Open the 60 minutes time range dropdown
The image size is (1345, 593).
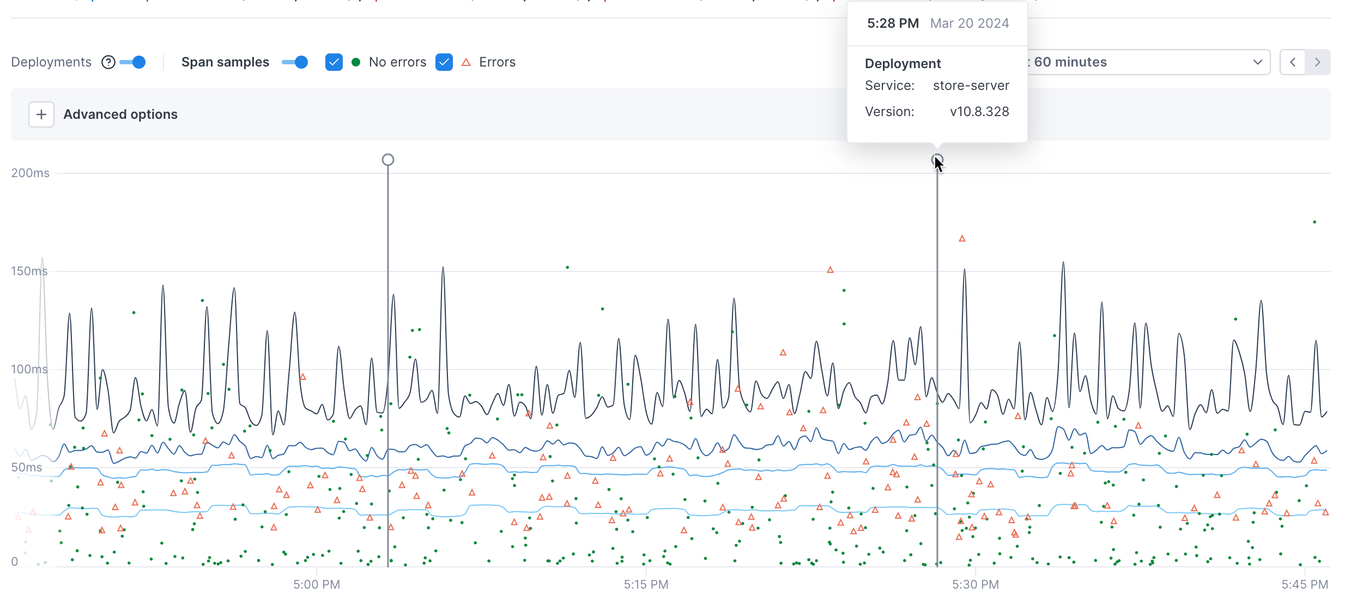tap(1144, 62)
